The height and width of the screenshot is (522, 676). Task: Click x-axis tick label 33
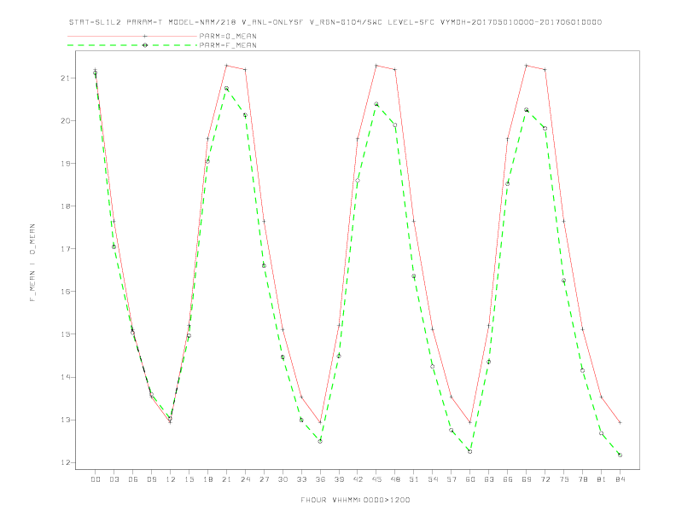pyautogui.click(x=301, y=479)
